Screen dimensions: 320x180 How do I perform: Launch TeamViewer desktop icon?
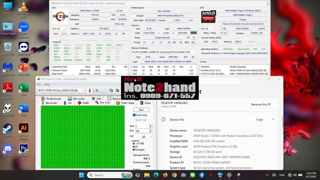click(23, 49)
